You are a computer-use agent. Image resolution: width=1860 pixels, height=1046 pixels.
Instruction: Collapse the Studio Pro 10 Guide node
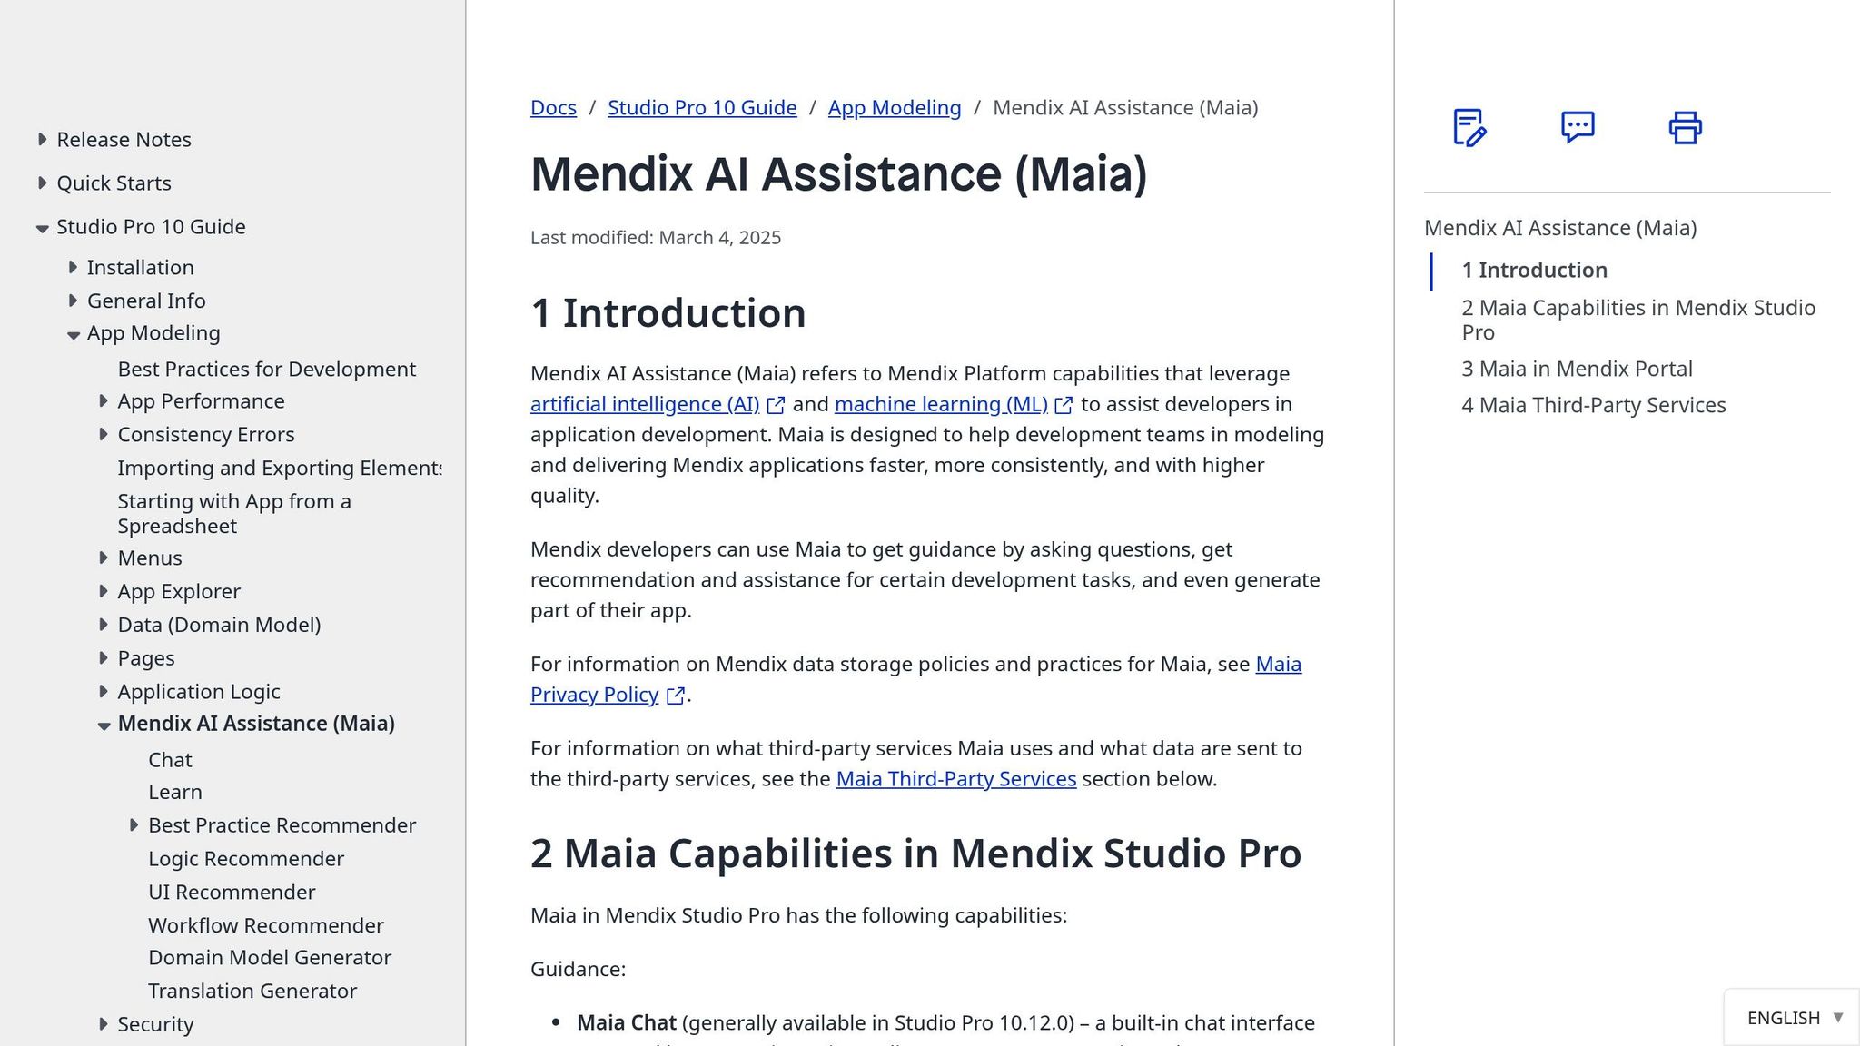point(42,228)
